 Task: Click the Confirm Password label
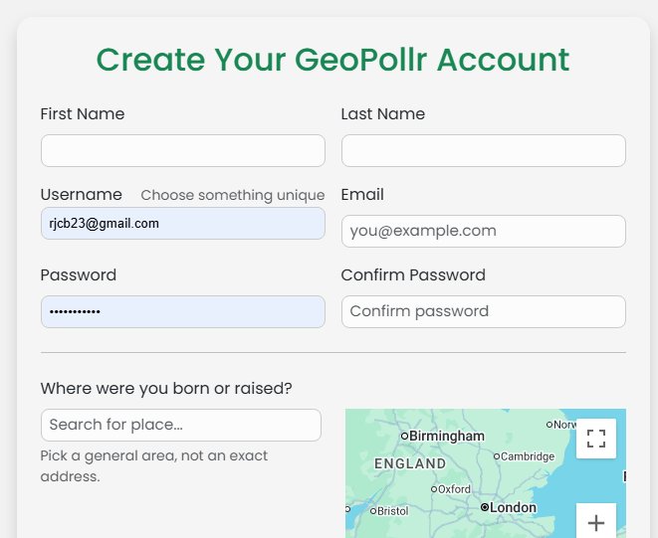[x=413, y=275]
